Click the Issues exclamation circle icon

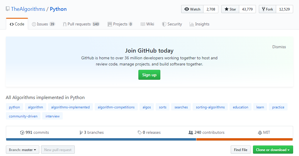click(x=34, y=24)
